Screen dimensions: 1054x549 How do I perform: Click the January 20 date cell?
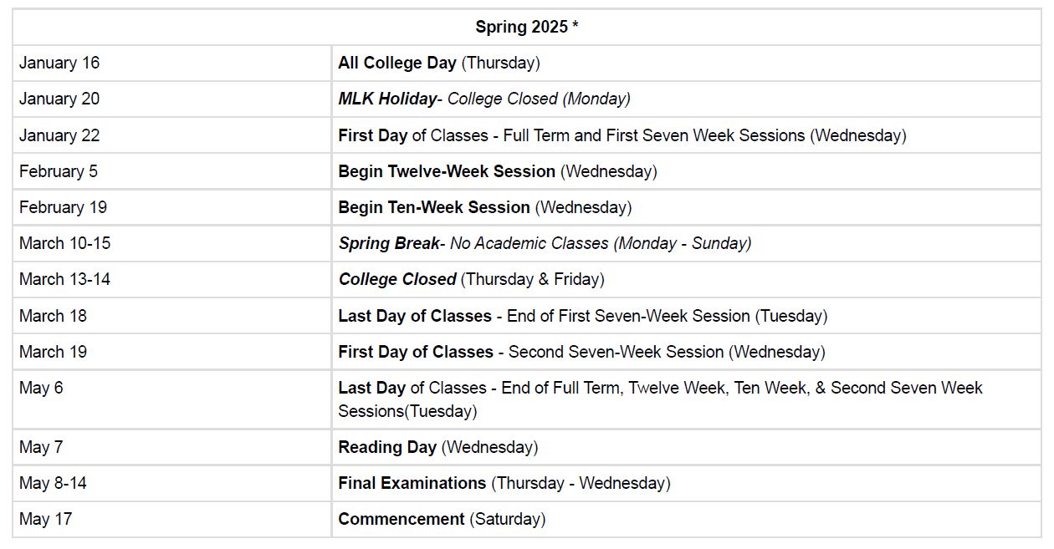(x=172, y=99)
